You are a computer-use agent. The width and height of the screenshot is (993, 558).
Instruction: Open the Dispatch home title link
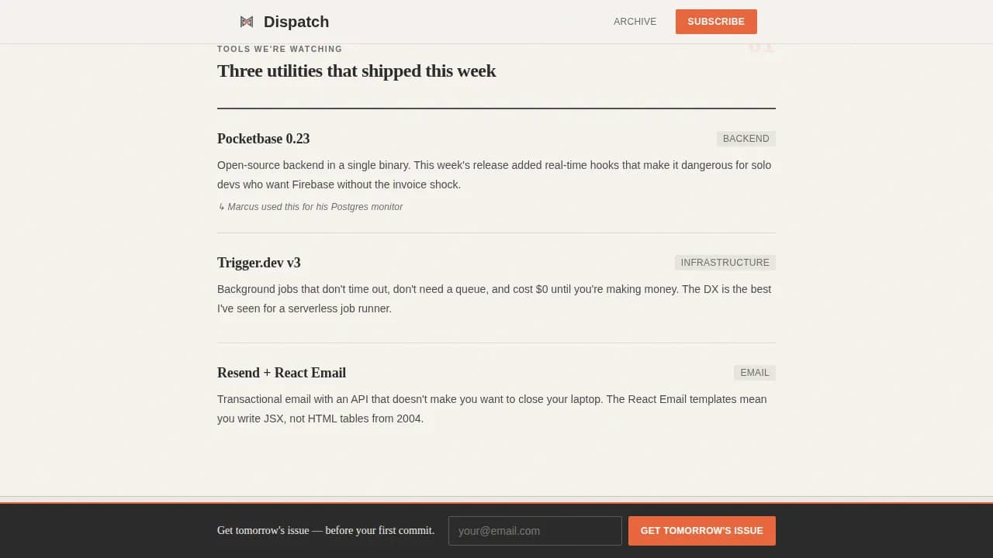pos(296,22)
